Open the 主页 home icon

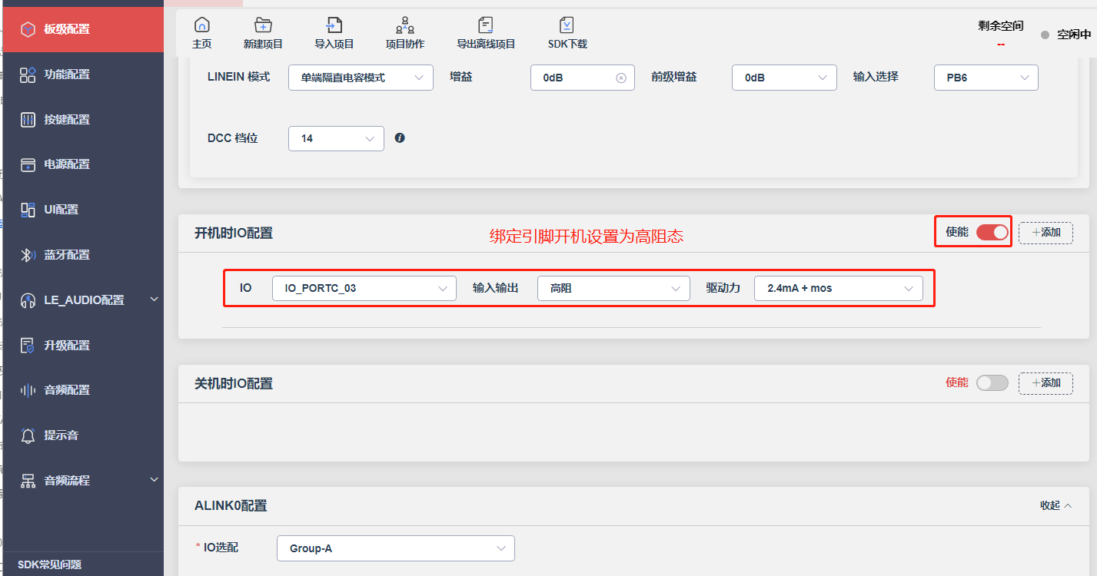202,25
